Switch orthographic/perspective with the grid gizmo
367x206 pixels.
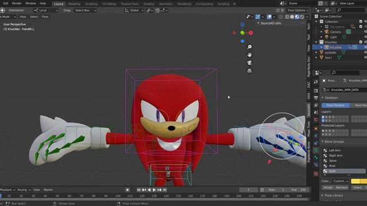(x=249, y=70)
